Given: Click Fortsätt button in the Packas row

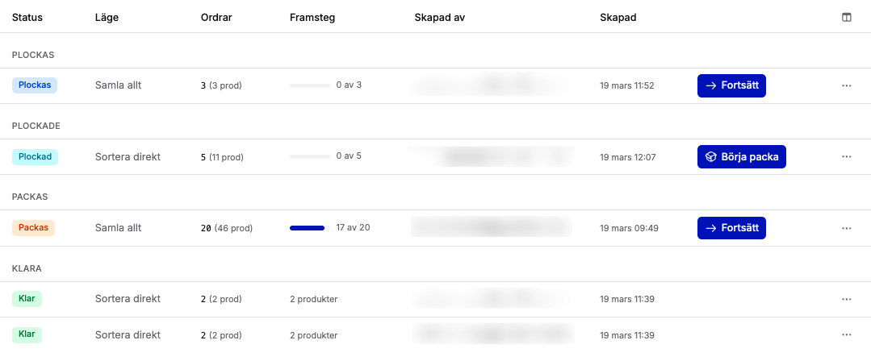Looking at the screenshot, I should (731, 228).
